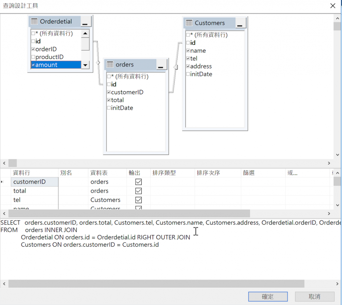Select the Customers table title bar

click(209, 23)
